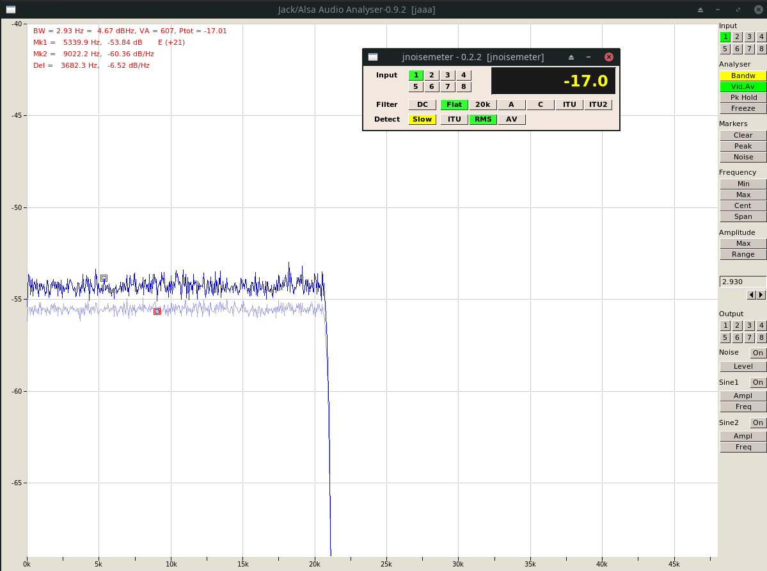Viewport: 767px width, 571px height.
Task: Select jnoisemeter input 4
Action: [464, 76]
